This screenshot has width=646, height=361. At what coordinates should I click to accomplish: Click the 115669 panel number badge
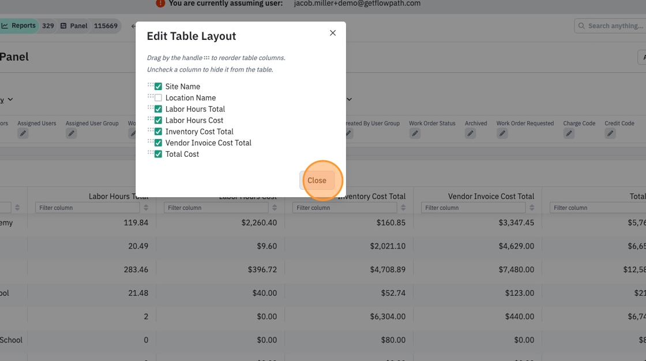(106, 26)
